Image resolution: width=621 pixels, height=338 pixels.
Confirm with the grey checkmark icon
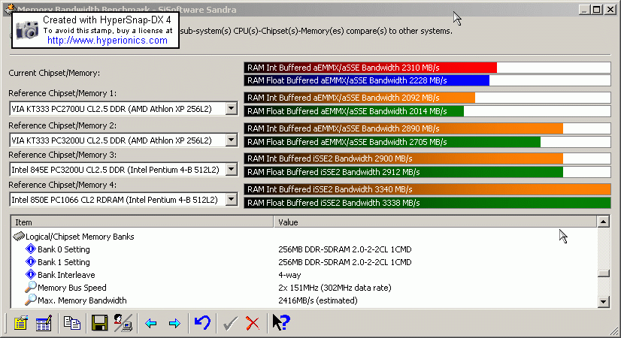(230, 324)
